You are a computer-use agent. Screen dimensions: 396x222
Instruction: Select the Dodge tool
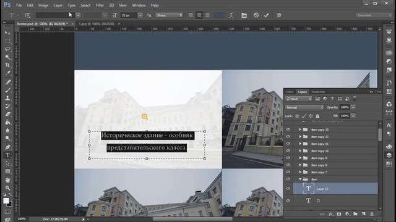pyautogui.click(x=7, y=138)
